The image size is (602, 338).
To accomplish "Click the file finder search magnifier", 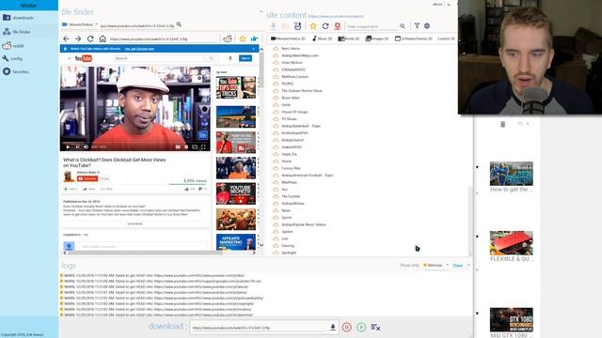I will click(x=179, y=25).
